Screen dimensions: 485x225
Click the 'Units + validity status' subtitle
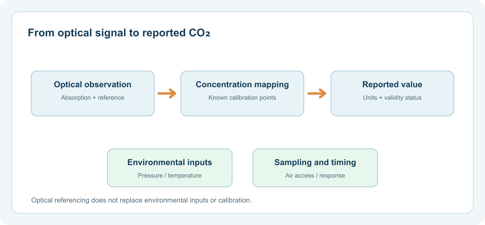click(x=392, y=98)
